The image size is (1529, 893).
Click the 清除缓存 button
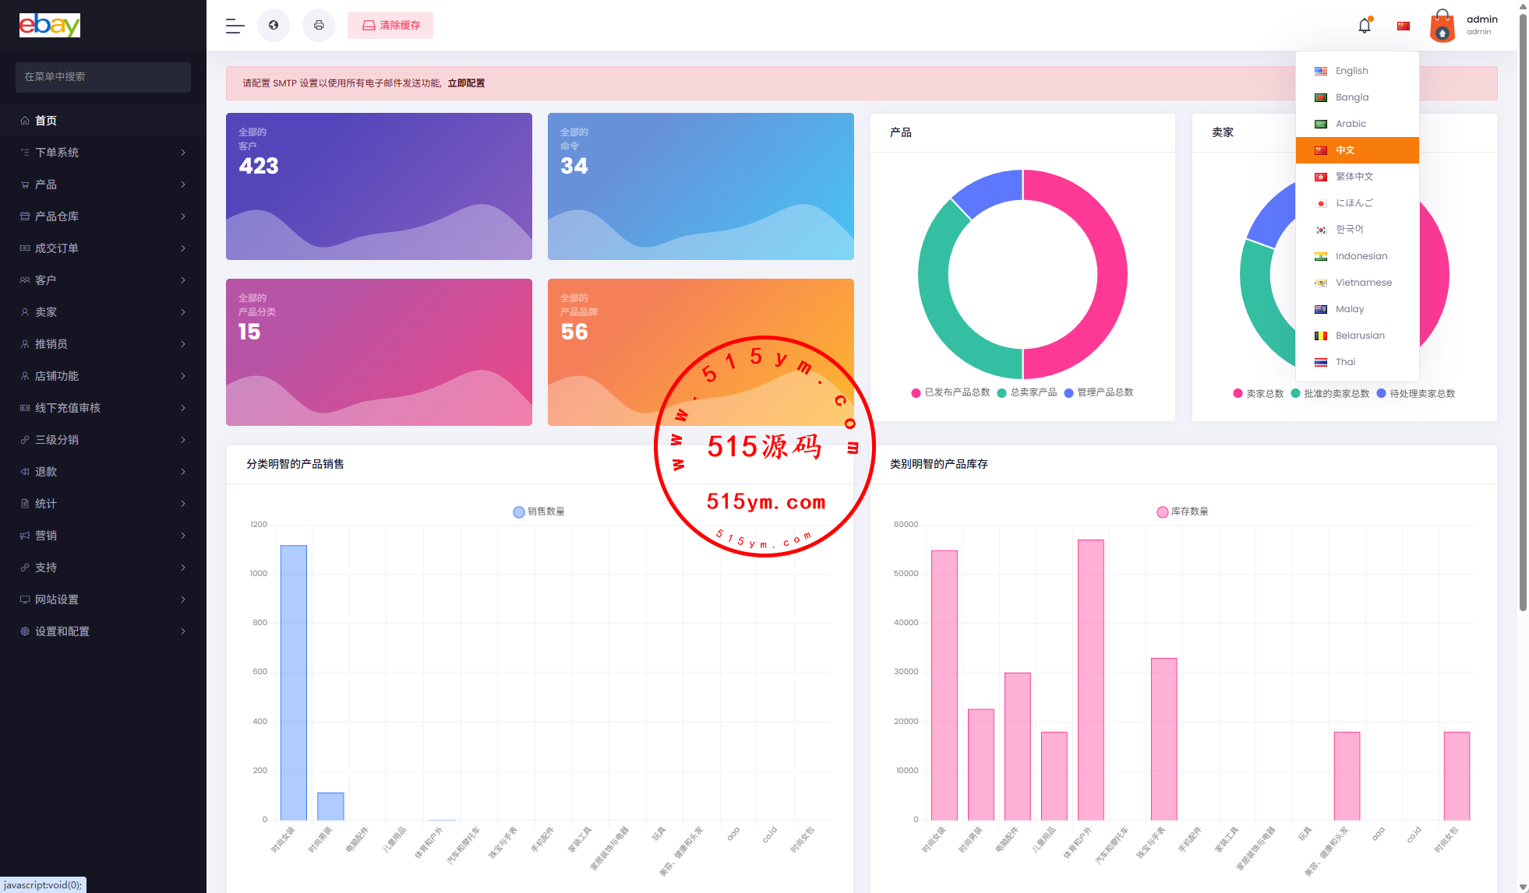[x=390, y=26]
